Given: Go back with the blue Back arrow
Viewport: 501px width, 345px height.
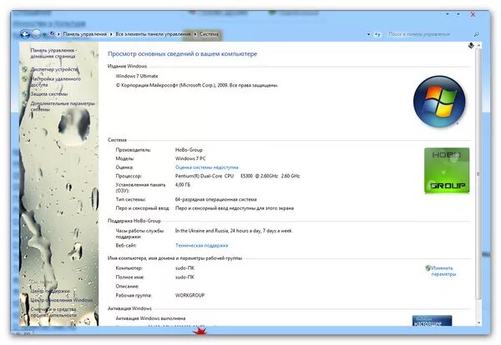Looking at the screenshot, I should point(25,34).
